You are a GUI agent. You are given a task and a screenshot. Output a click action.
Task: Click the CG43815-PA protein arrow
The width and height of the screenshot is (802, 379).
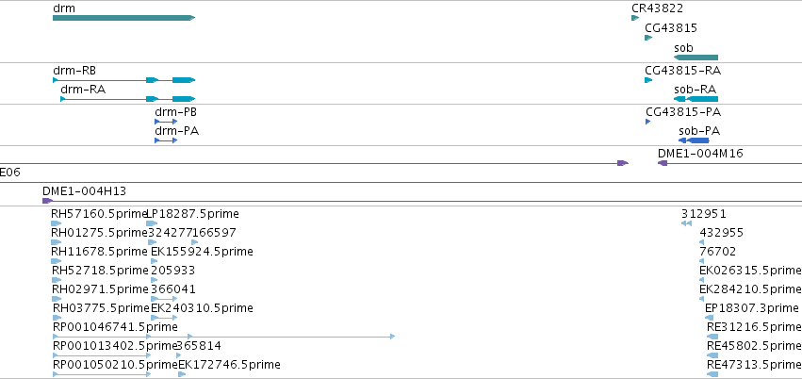(648, 122)
